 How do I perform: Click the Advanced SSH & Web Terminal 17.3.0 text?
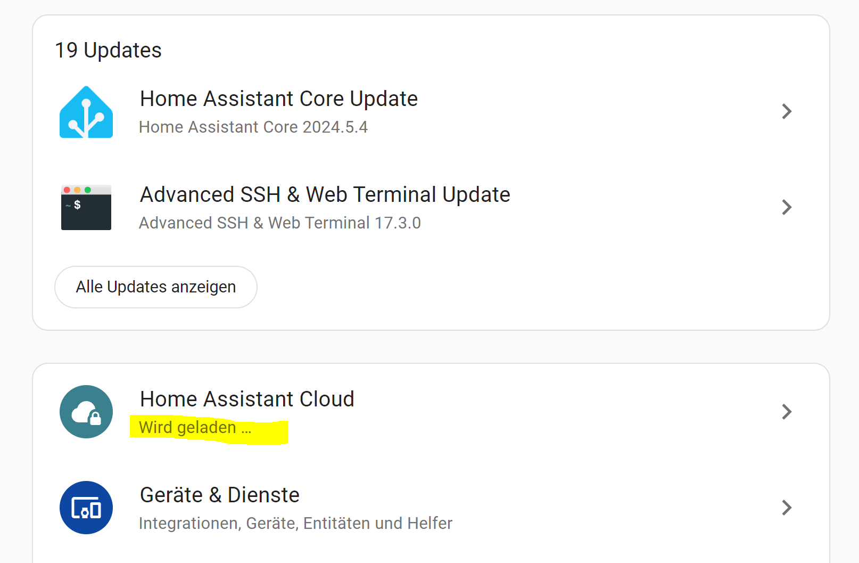tap(280, 223)
